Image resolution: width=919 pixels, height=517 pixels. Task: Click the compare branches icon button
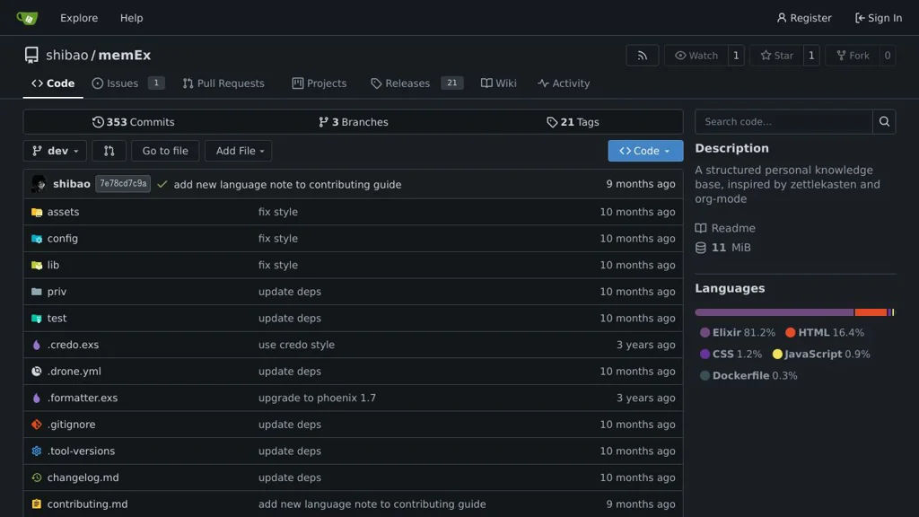pos(109,151)
